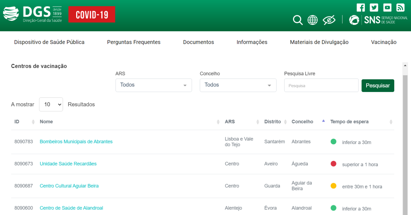
Task: Open Bombeiros Municipais de Abrantes link
Action: (76, 142)
